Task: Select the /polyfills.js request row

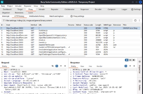Action: point(70,33)
